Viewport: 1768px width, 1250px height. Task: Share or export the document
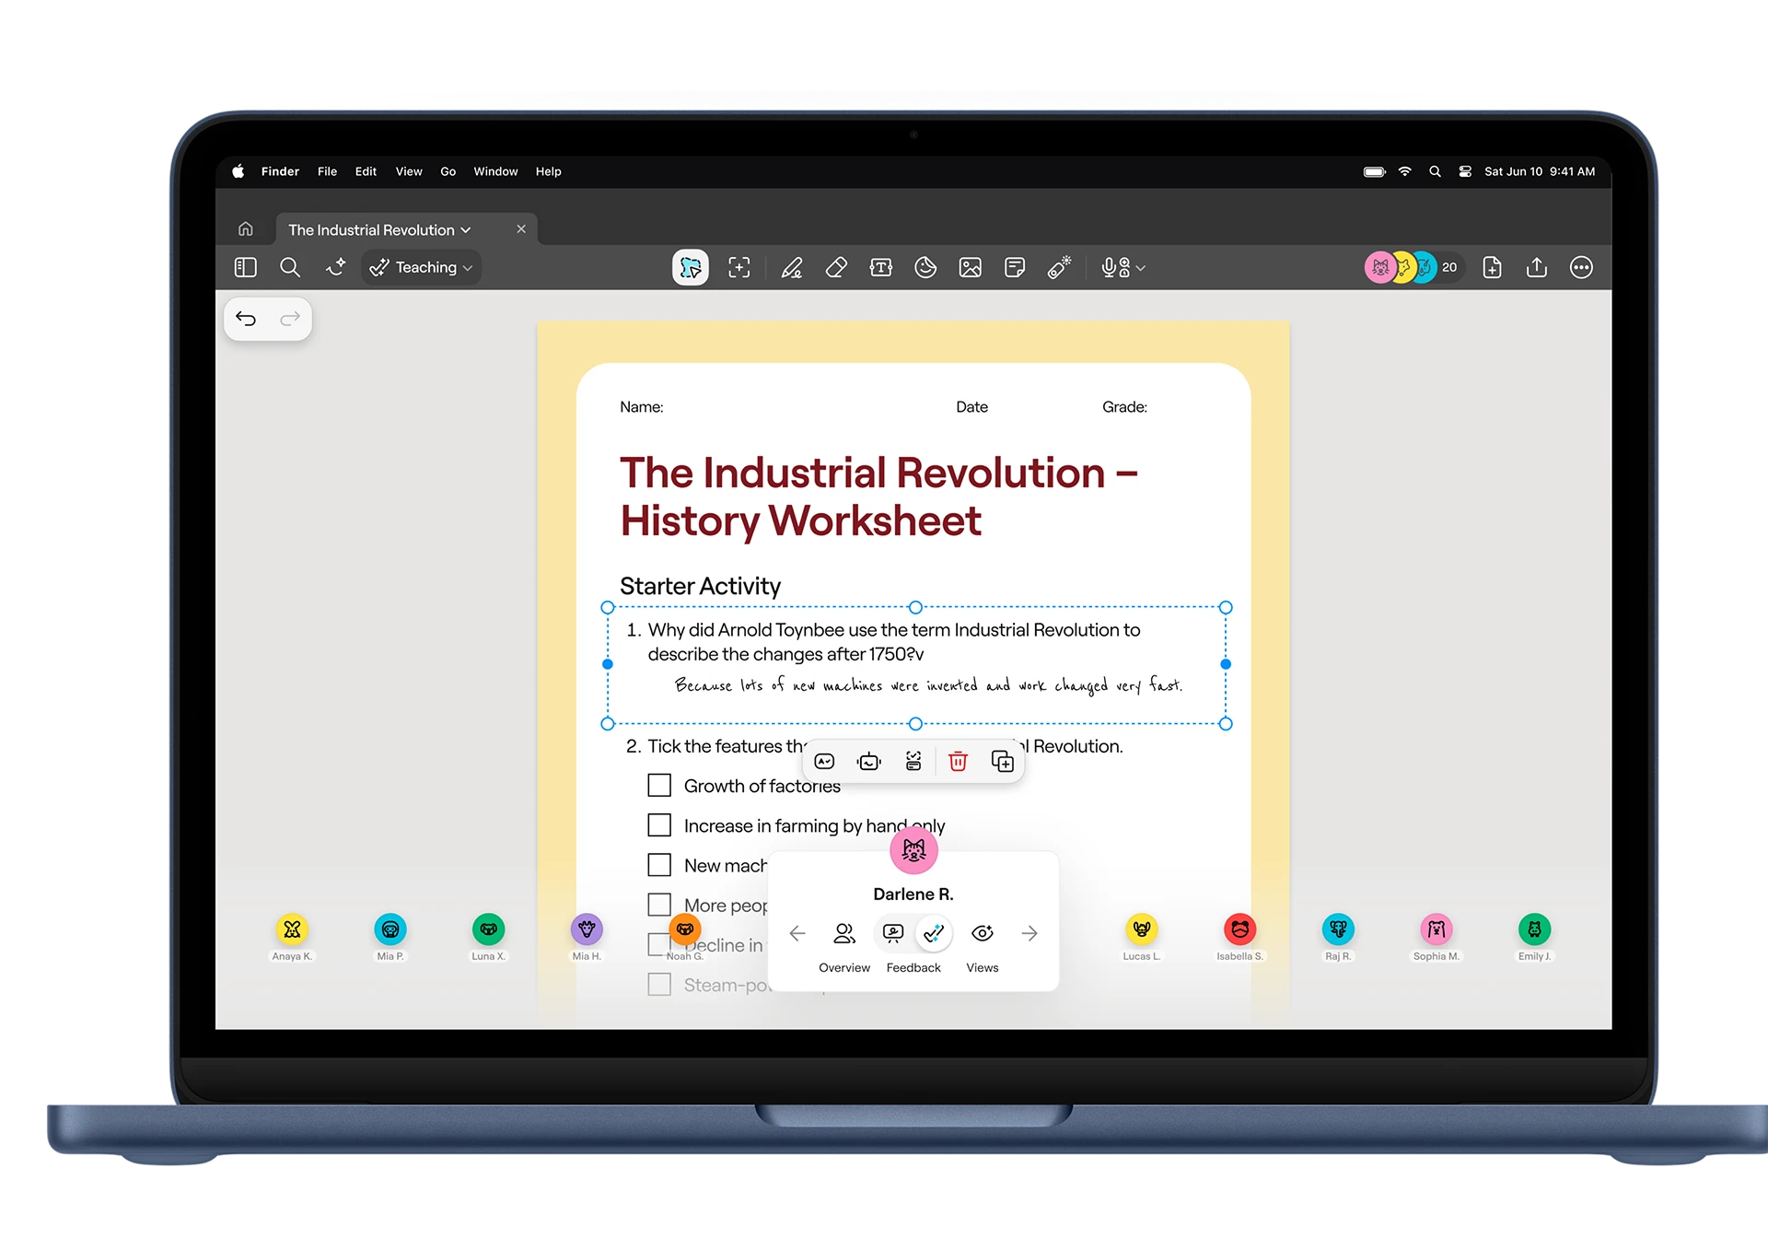coord(1536,267)
